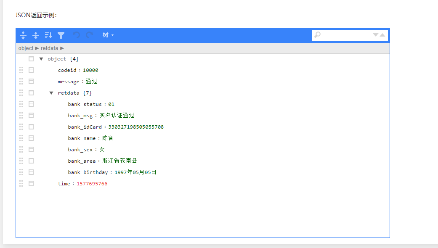Click the codeid field name
438x248 pixels.
pos(67,70)
